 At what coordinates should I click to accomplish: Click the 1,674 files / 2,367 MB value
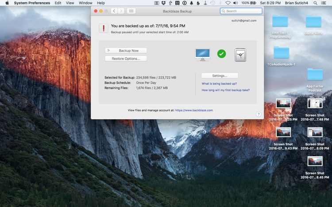pos(152,88)
